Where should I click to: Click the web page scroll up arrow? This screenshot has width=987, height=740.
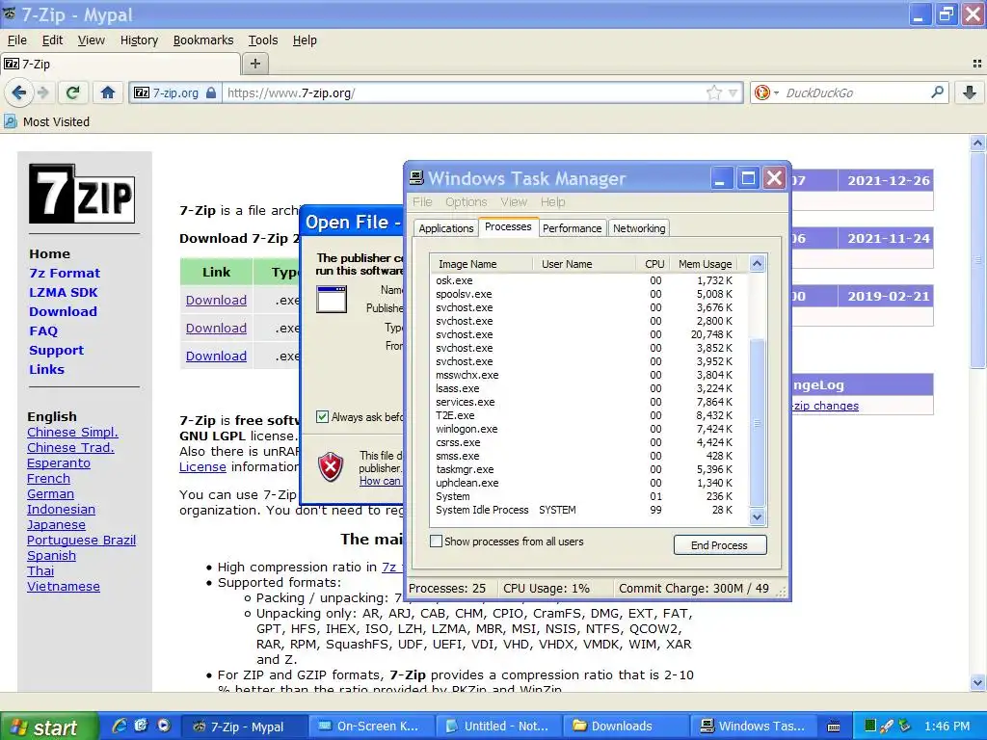coord(977,144)
